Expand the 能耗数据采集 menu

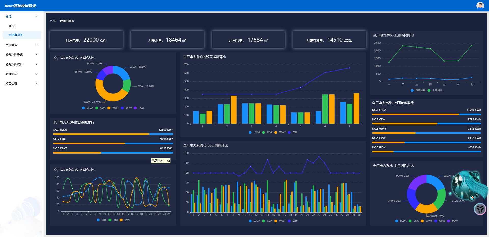coord(22,54)
